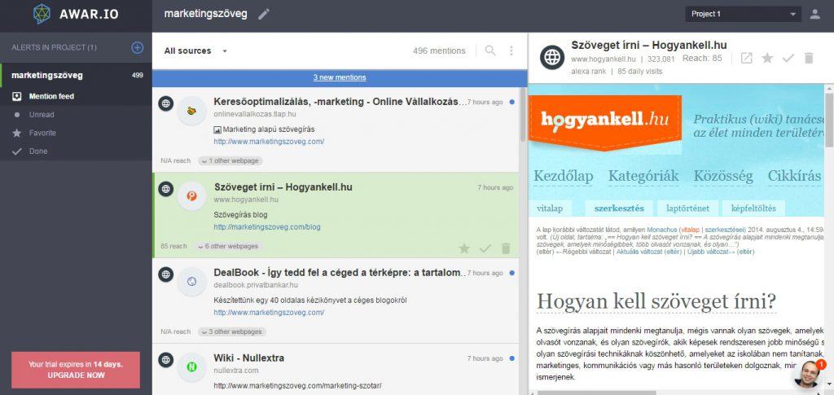Click Közösség in Hogyankell navigation
The width and height of the screenshot is (834, 395).
tap(723, 177)
